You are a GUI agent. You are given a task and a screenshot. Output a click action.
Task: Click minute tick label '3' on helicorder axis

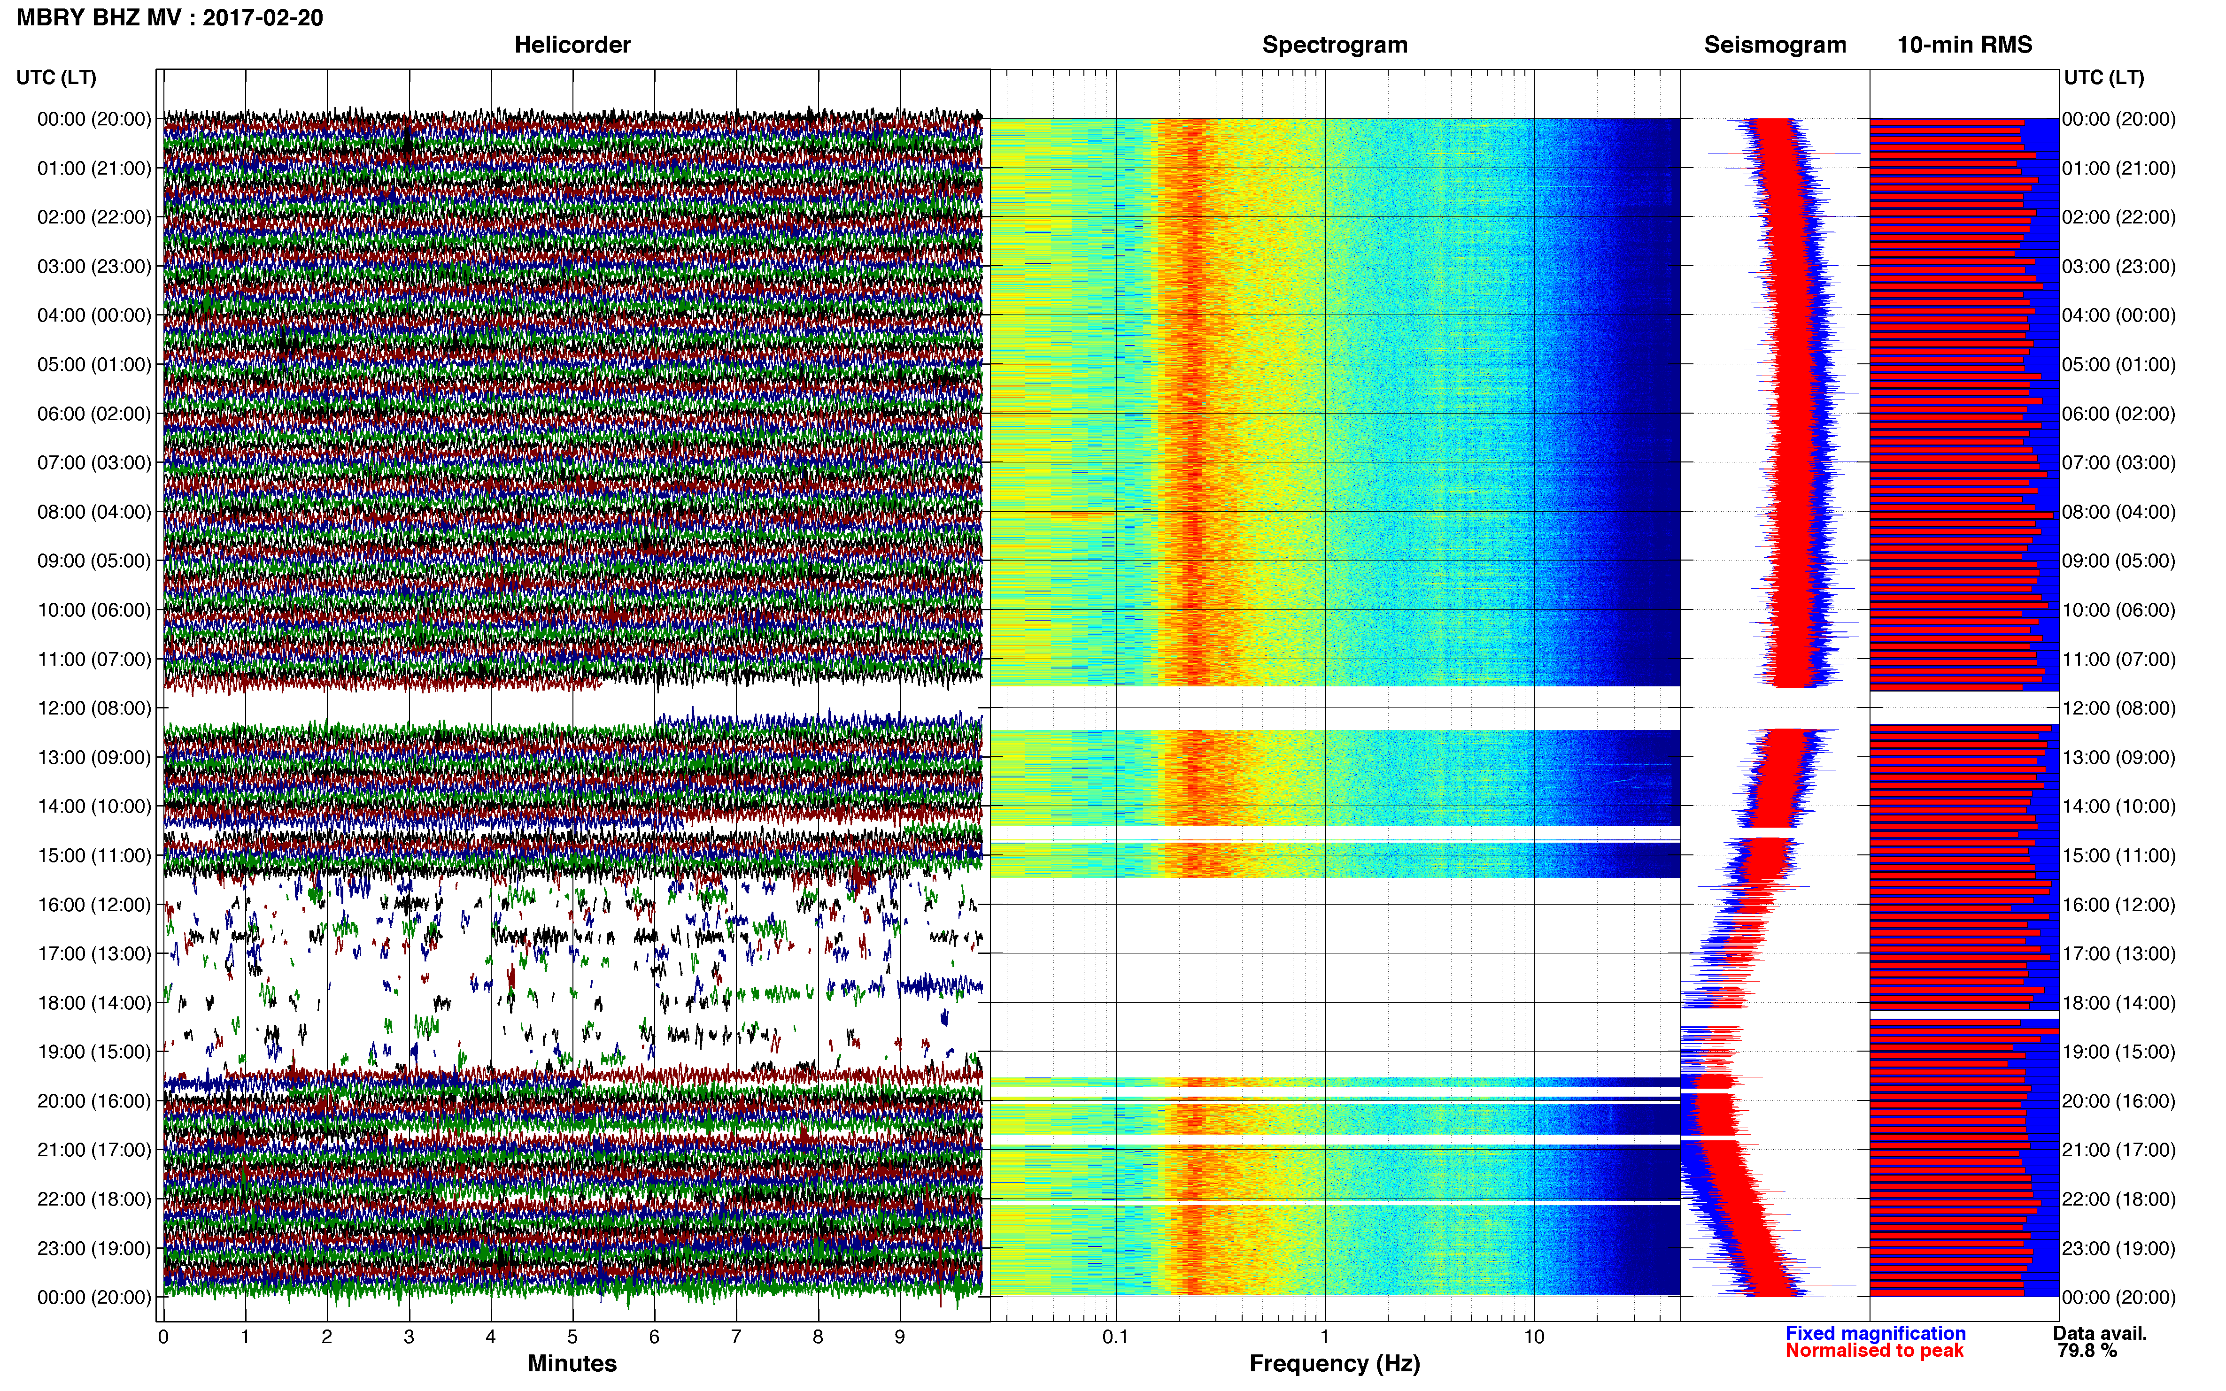[409, 1337]
